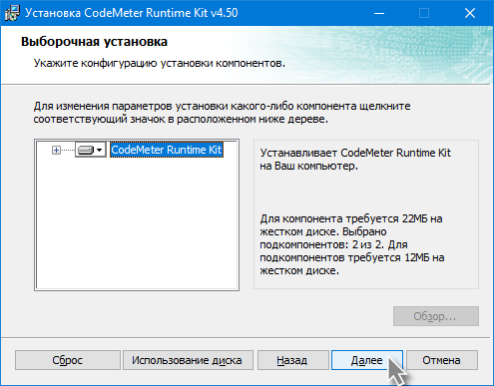Click text 'Устанавливает CodeMeter Runtime Kit'
This screenshot has height=386, width=494.
(x=355, y=153)
